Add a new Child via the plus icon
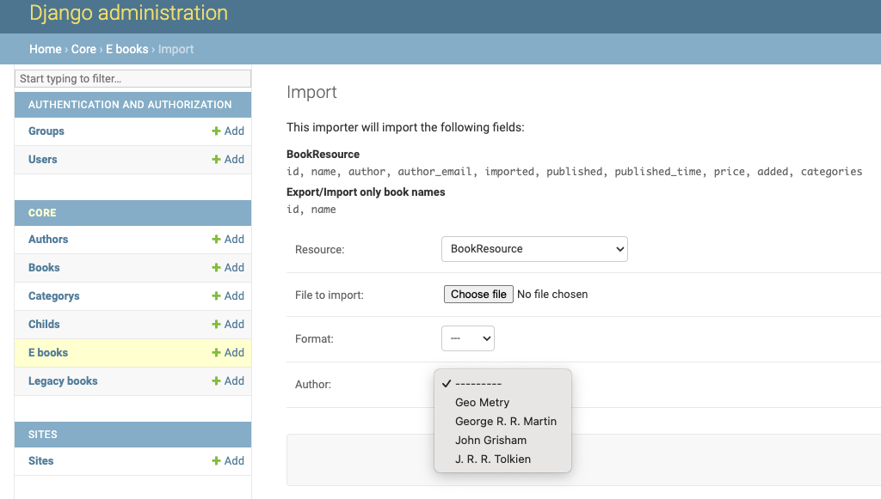The width and height of the screenshot is (881, 499). [x=228, y=324]
